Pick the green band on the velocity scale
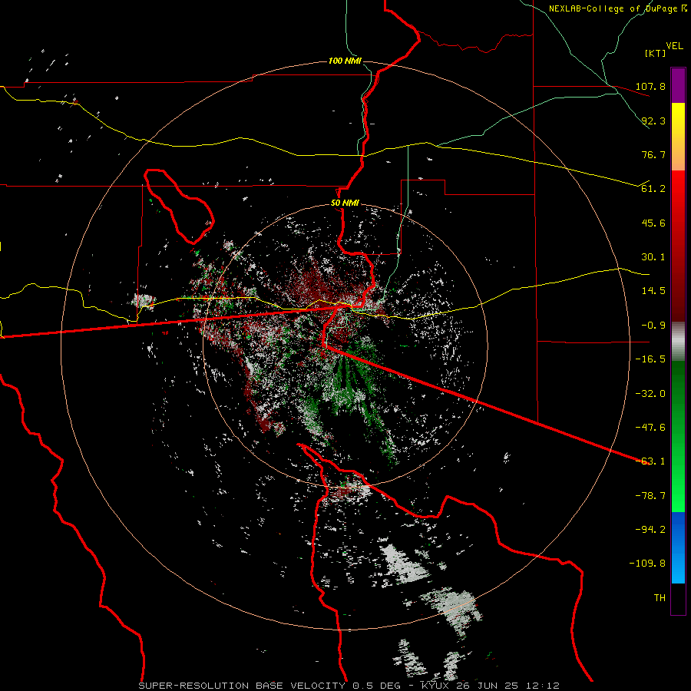 click(678, 436)
